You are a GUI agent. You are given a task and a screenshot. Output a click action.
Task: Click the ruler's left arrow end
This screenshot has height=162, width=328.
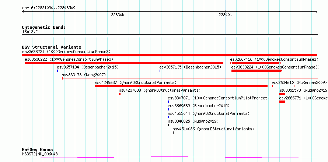(x=23, y=12)
